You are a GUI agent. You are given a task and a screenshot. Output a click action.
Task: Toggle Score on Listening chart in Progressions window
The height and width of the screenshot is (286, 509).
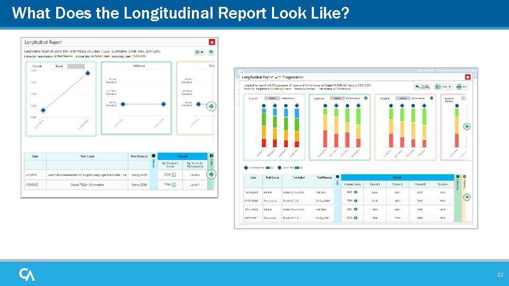(338, 99)
